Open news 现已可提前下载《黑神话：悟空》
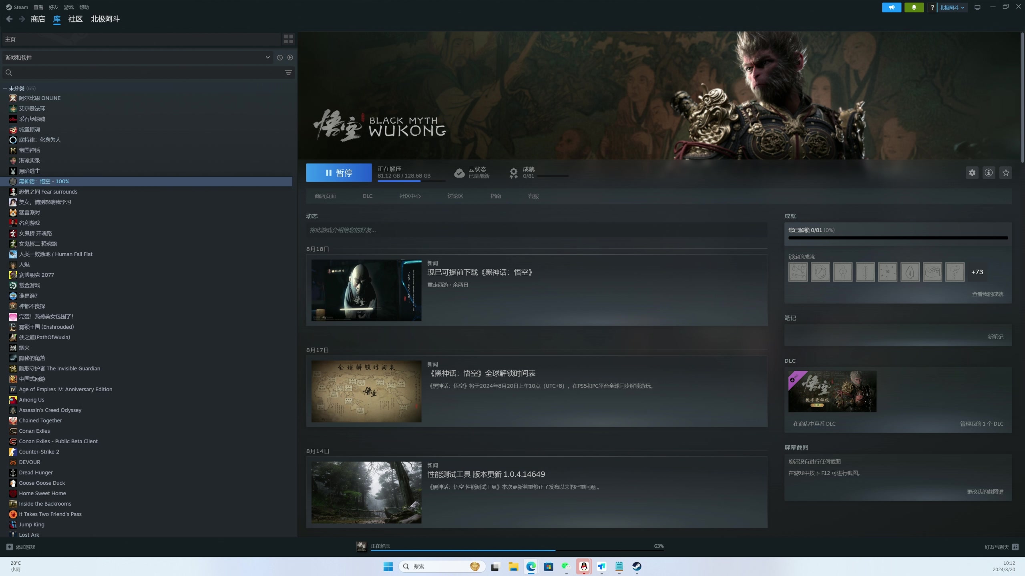Viewport: 1025px width, 576px height. point(480,272)
